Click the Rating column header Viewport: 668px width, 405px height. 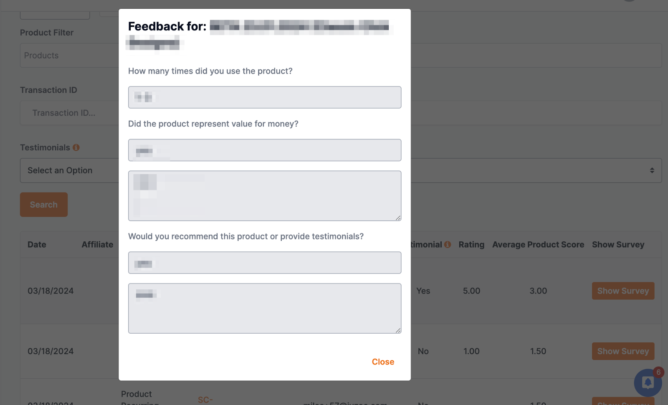tap(471, 245)
